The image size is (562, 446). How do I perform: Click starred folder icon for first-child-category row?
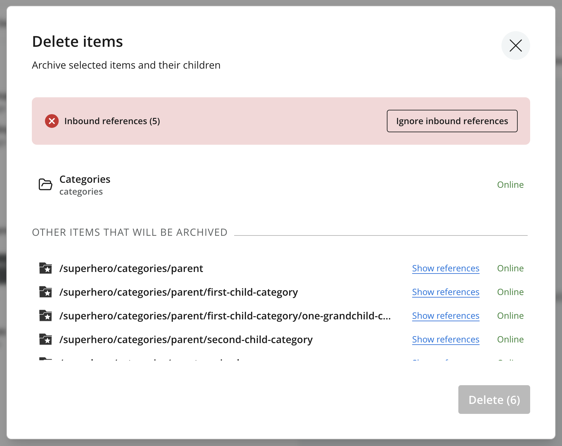click(46, 292)
